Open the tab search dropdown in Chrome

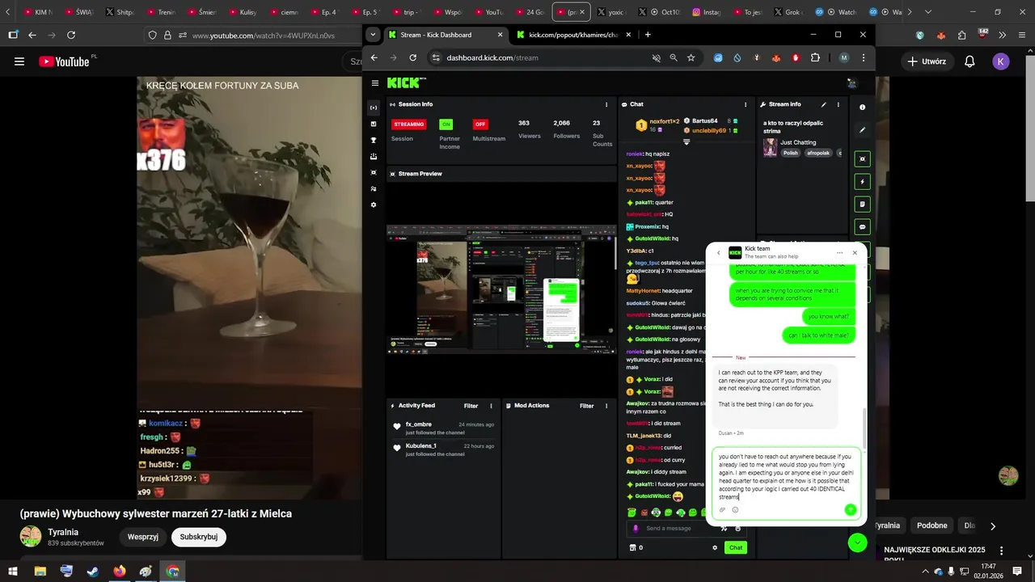tap(373, 35)
